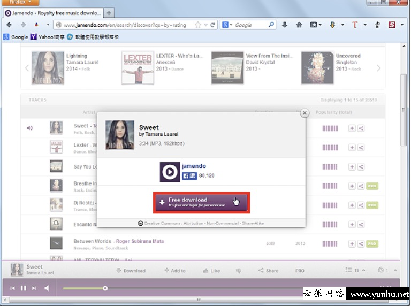This screenshot has height=306, width=411.
Task: Expand the playlist queue with 15 tracks
Action: point(355,270)
